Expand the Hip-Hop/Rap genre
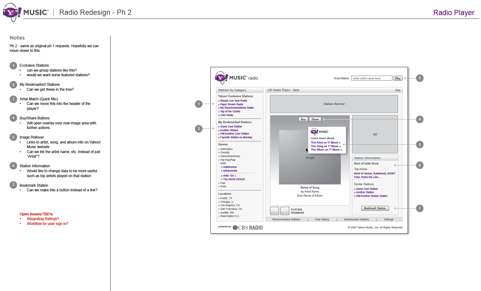Image resolution: width=481 pixels, height=291 pixels. (x=219, y=160)
